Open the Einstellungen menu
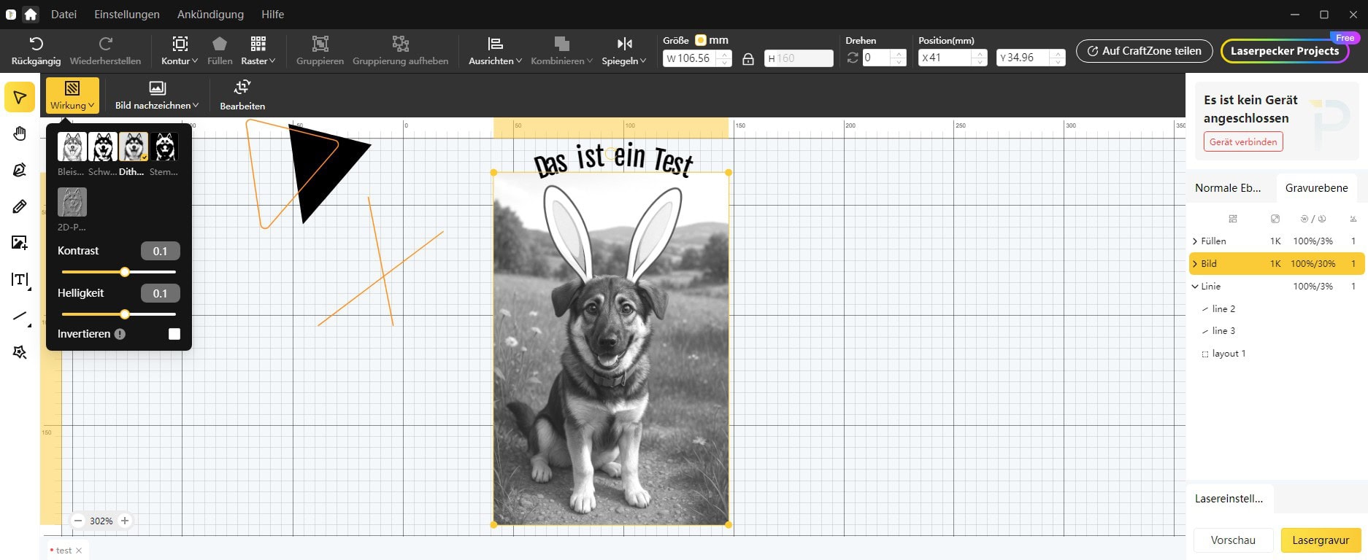Screen dimensions: 1368x560 (127, 14)
